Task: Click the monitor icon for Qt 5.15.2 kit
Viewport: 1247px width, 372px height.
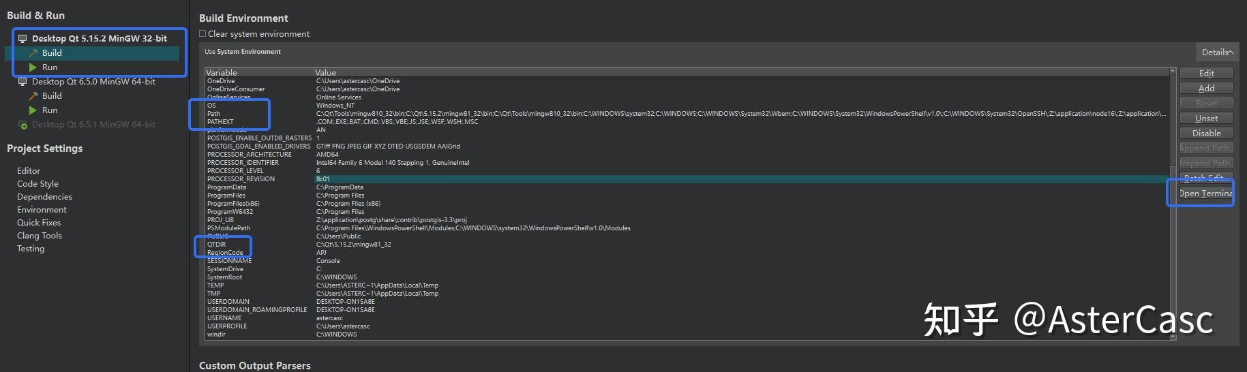Action: [22, 39]
